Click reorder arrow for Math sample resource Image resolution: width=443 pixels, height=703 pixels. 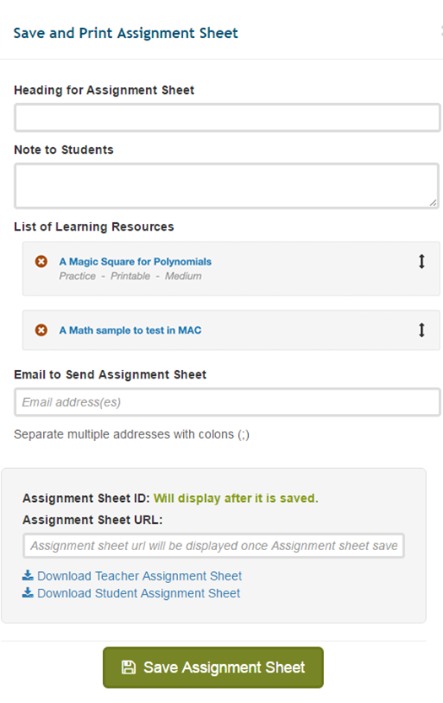(x=422, y=330)
